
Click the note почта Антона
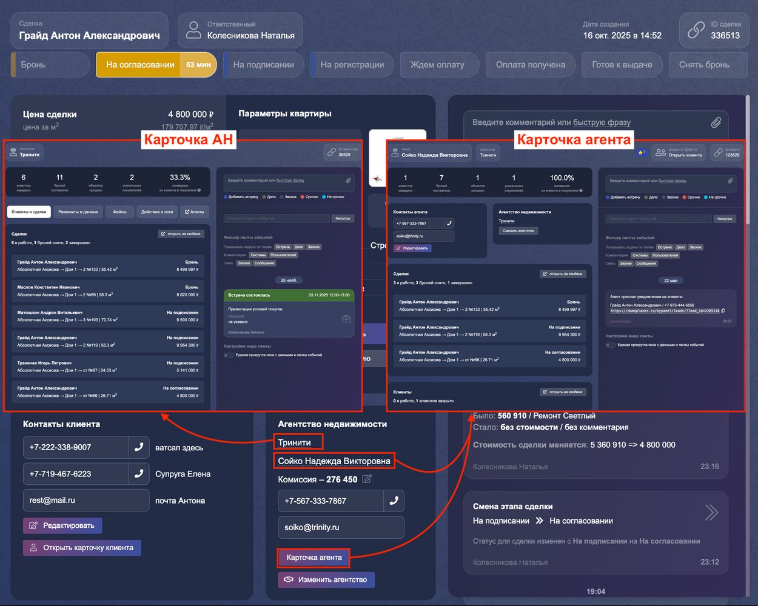pos(180,501)
